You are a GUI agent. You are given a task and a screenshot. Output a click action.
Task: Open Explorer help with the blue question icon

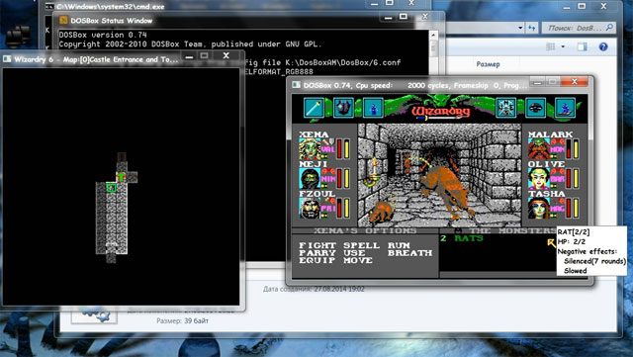(603, 46)
